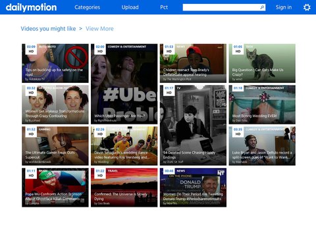The image size is (316, 237).
Task: Click the View More link
Action: tap(99, 29)
